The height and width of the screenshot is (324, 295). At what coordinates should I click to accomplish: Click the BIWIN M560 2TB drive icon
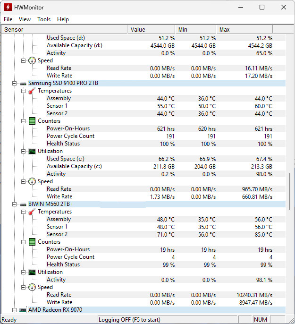click(23, 204)
